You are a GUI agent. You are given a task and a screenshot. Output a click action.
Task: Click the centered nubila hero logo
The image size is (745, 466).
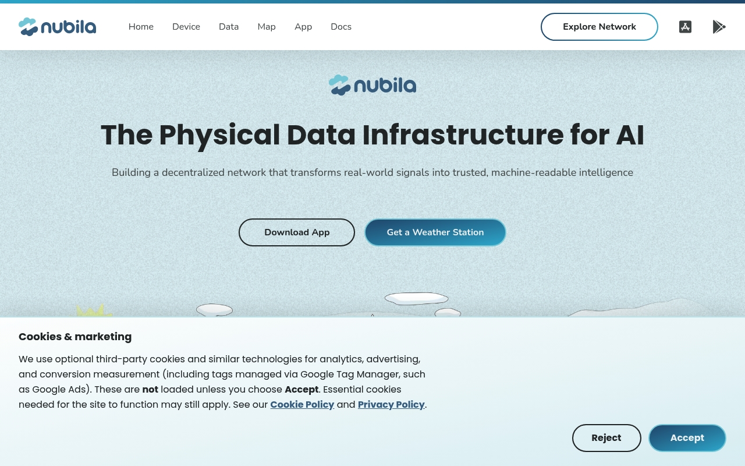372,85
